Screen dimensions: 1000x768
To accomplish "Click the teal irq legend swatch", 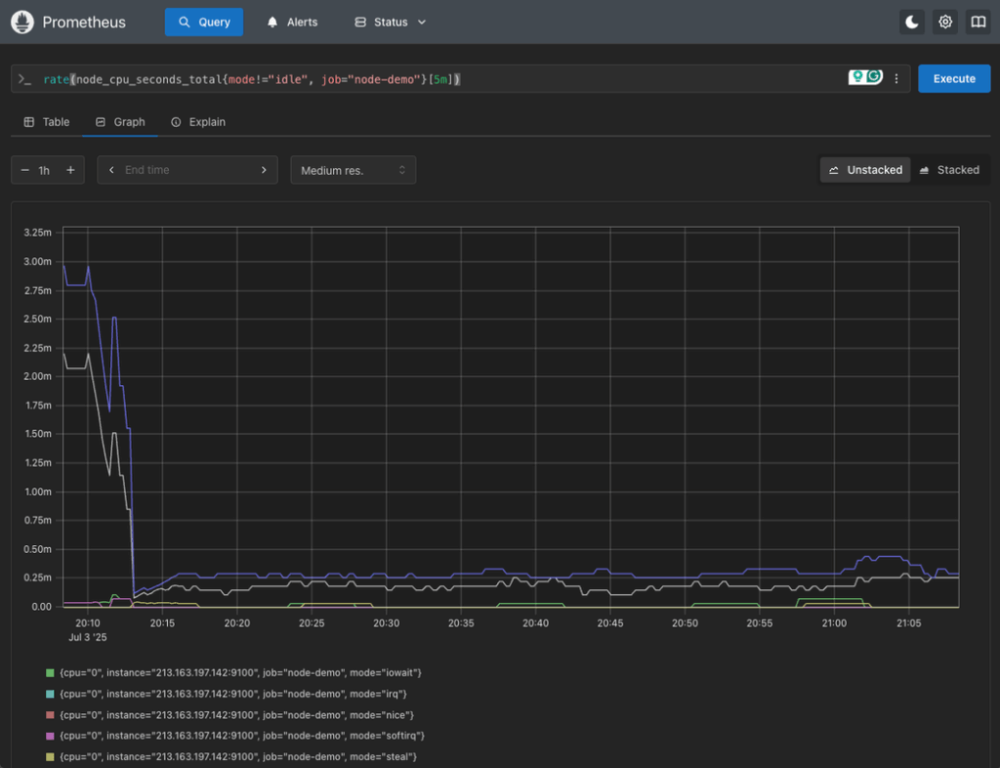I will click(51, 694).
